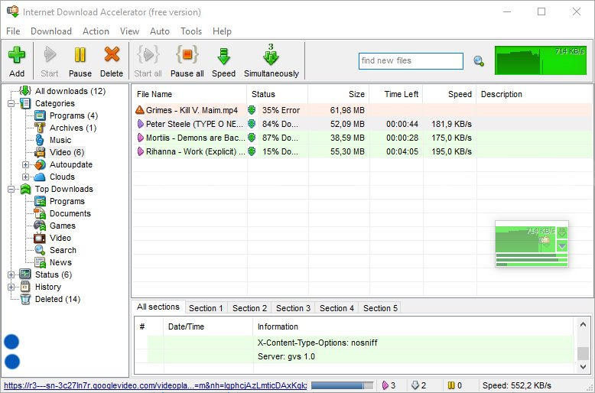The width and height of the screenshot is (595, 393).
Task: Click the Status (6) monitor icon
Action: point(25,274)
